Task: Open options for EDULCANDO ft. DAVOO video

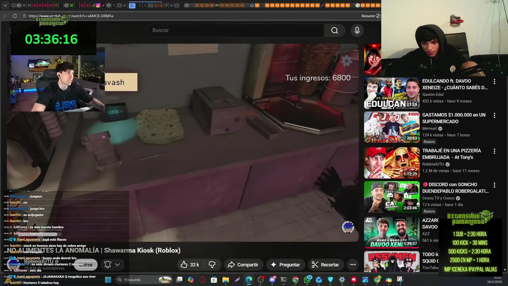Action: point(494,81)
